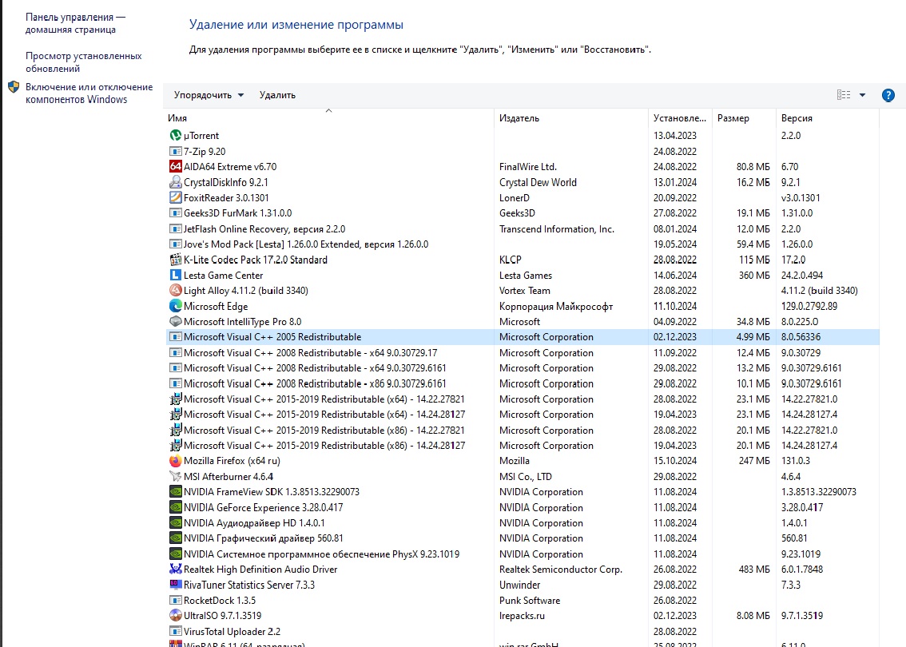Click the UltraISO disc icon
The height and width of the screenshot is (647, 906).
pyautogui.click(x=176, y=616)
